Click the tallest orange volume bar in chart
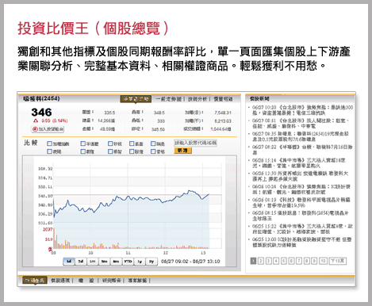This screenshot has width=372, height=306. tap(54, 239)
